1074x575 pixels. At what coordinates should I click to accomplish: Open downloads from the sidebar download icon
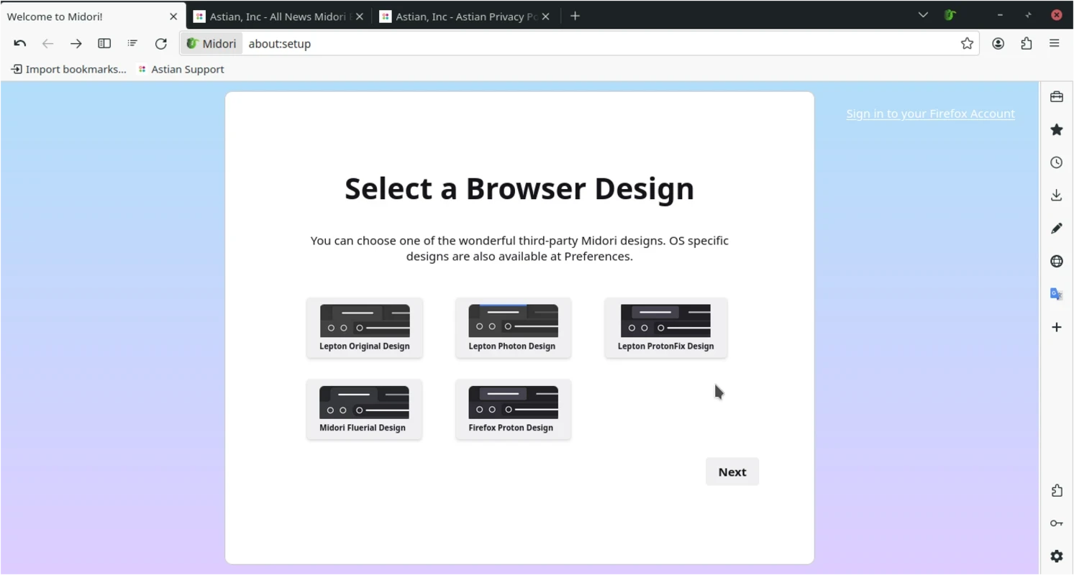pyautogui.click(x=1057, y=195)
